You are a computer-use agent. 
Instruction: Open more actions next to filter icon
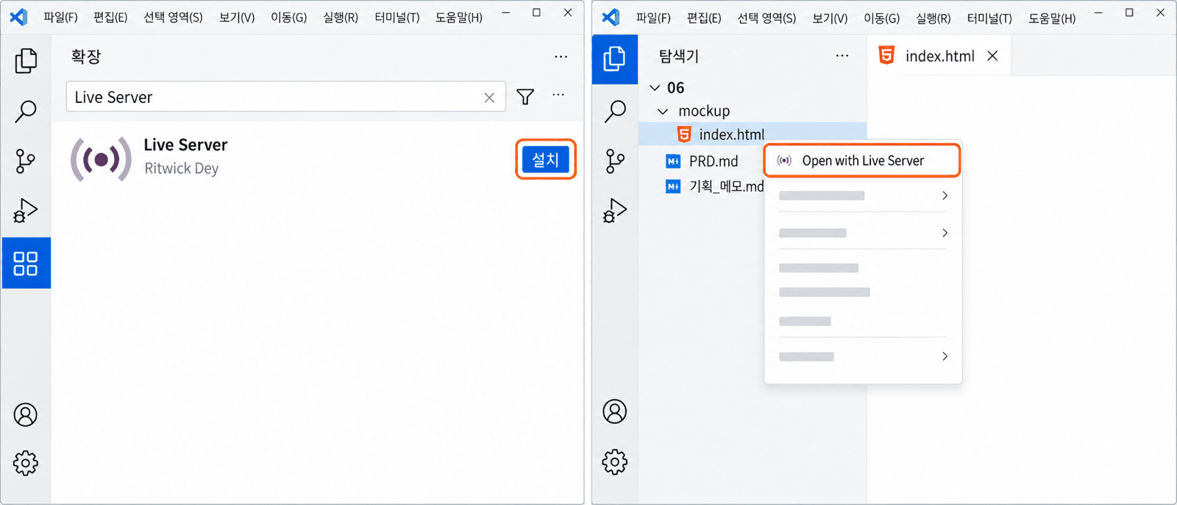click(558, 95)
